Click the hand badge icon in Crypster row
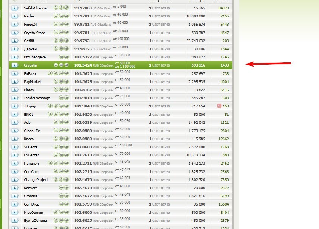This screenshot has height=229, width=319. [67, 65]
